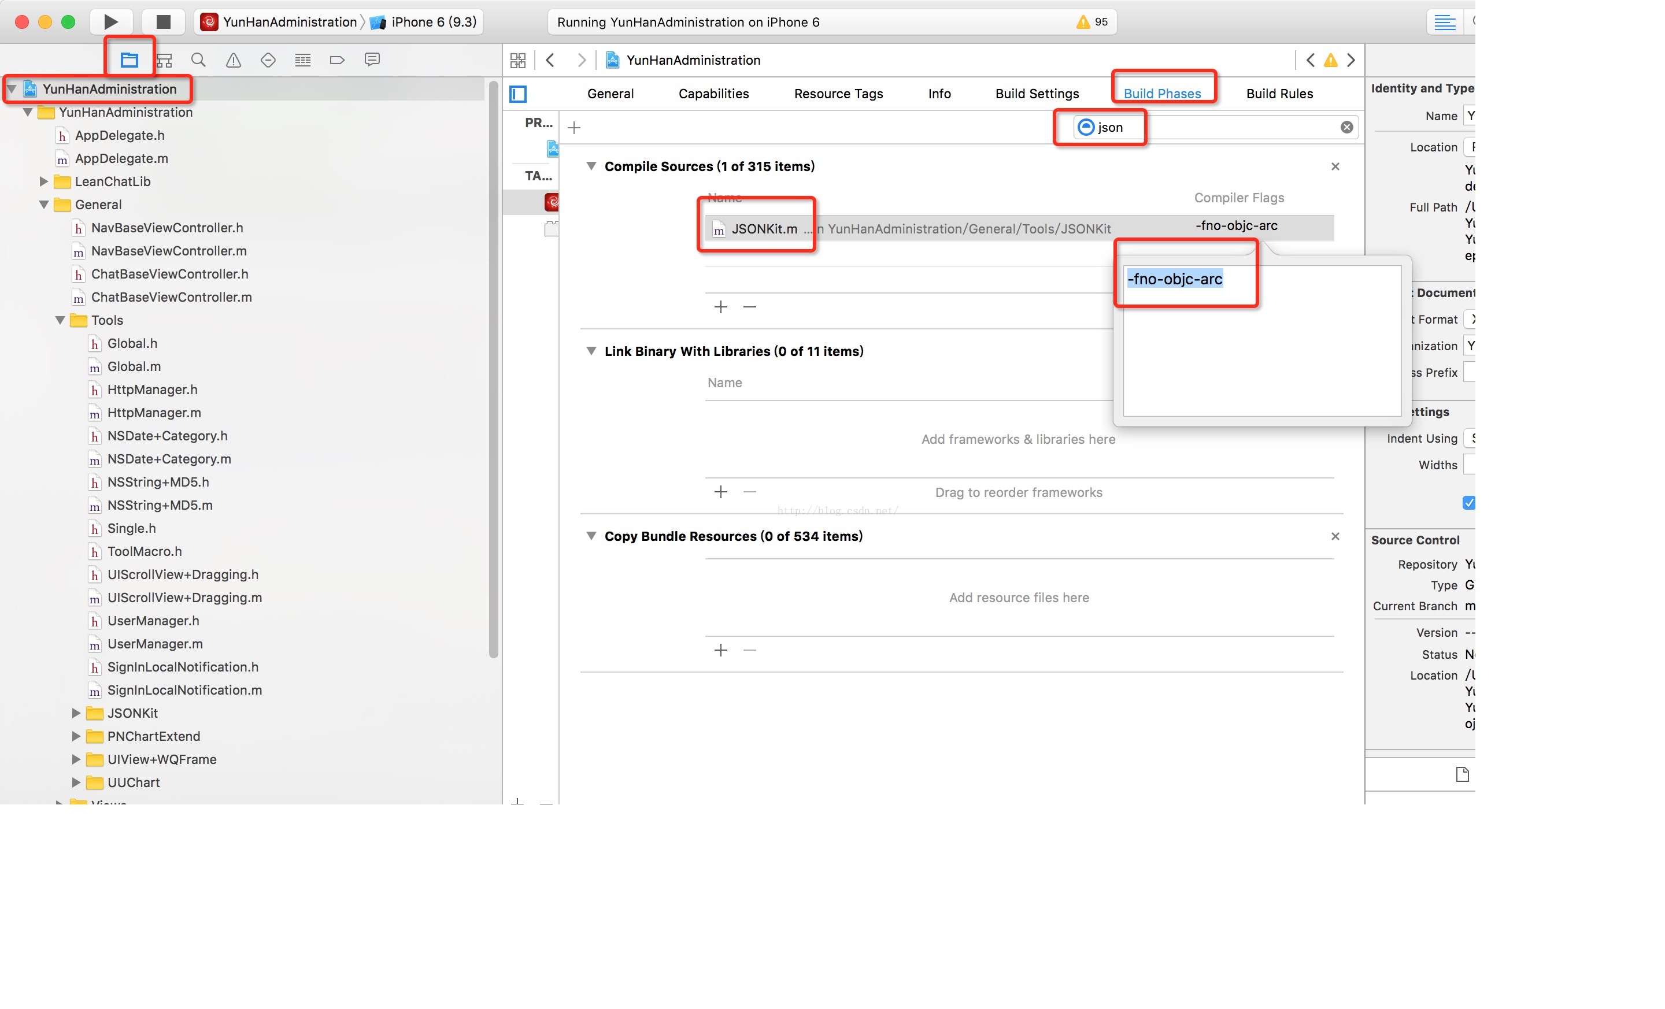1665x1009 pixels.
Task: Click the Run (play) button
Action: point(111,21)
